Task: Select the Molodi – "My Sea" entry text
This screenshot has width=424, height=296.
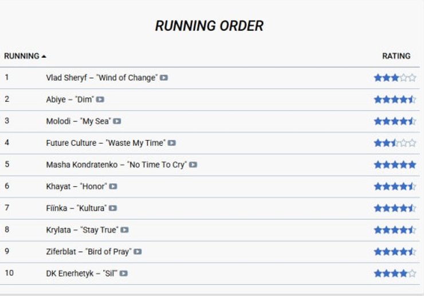Action: click(x=78, y=121)
